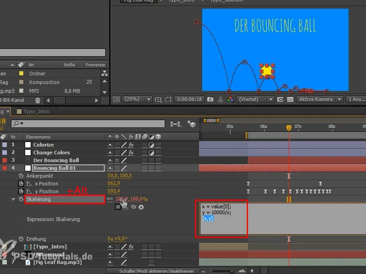
Task: Open the (Viertel) resolution dropdown
Action: [x=255, y=99]
